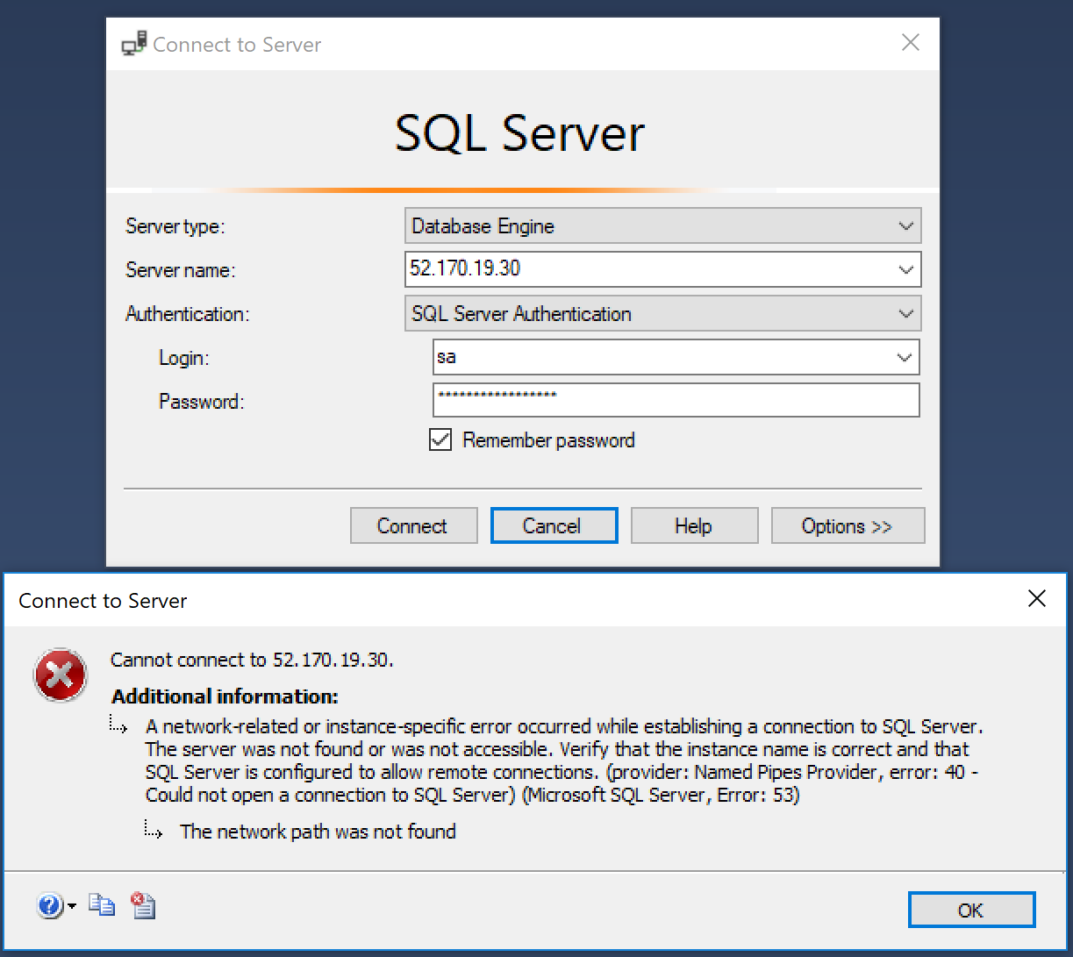The image size is (1073, 957).
Task: Close the SQL Server login window
Action: point(911,42)
